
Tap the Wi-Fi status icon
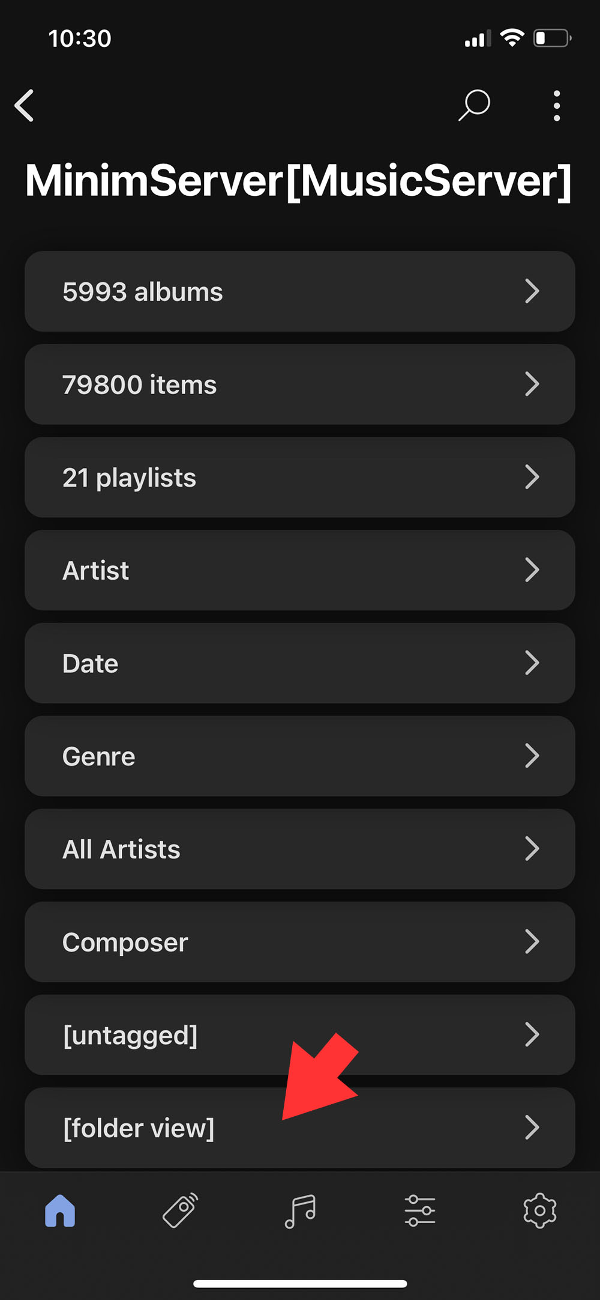point(512,38)
